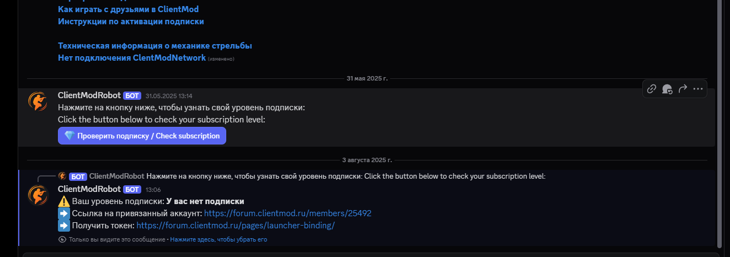Open the three-dots More options menu
This screenshot has height=257, width=730.
(x=698, y=89)
